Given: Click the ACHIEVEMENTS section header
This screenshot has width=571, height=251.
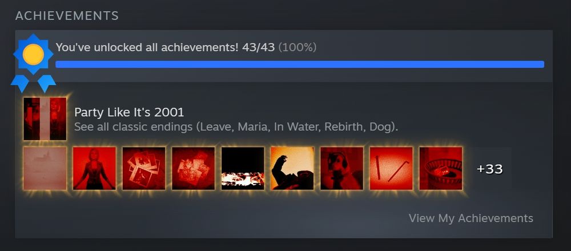Looking at the screenshot, I should click(x=67, y=15).
